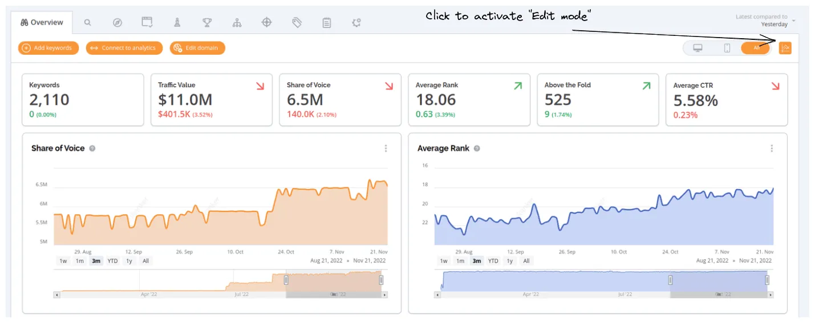Open the price tags icon tab

(297, 23)
